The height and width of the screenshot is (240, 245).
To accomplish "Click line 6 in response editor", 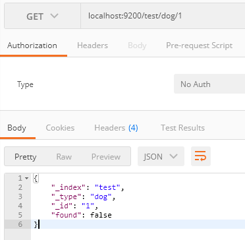I will pos(138,224).
